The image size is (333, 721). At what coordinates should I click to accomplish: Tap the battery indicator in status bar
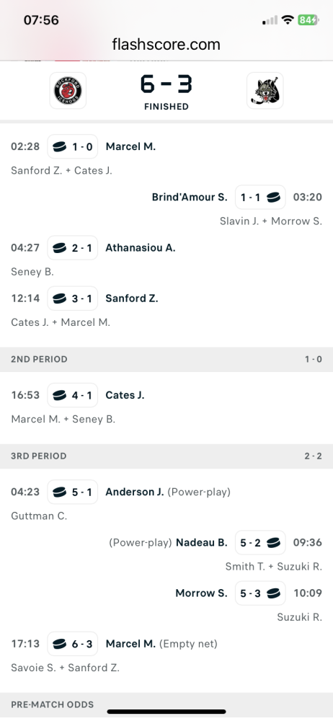pyautogui.click(x=307, y=19)
